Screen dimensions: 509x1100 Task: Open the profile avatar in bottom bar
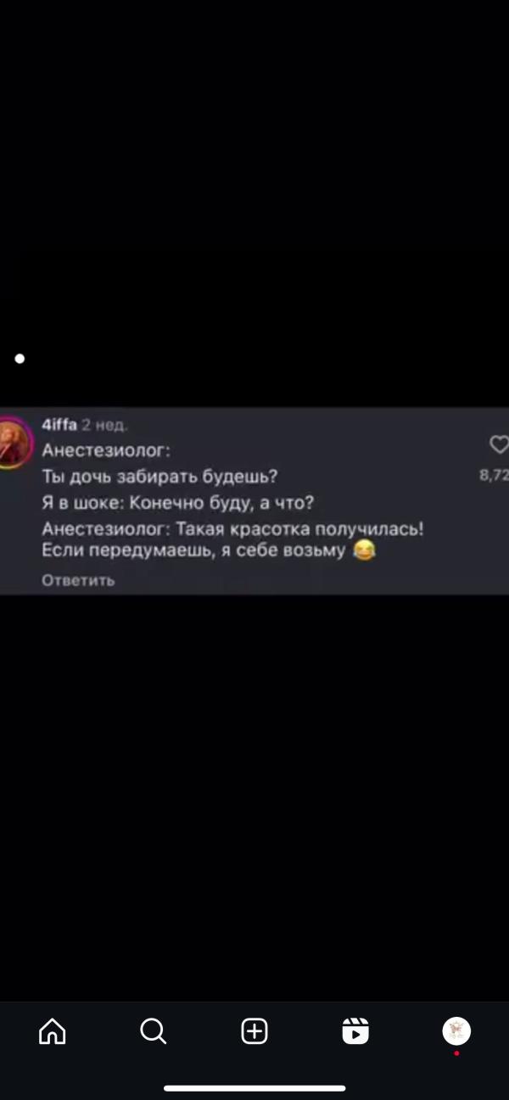point(456,1031)
